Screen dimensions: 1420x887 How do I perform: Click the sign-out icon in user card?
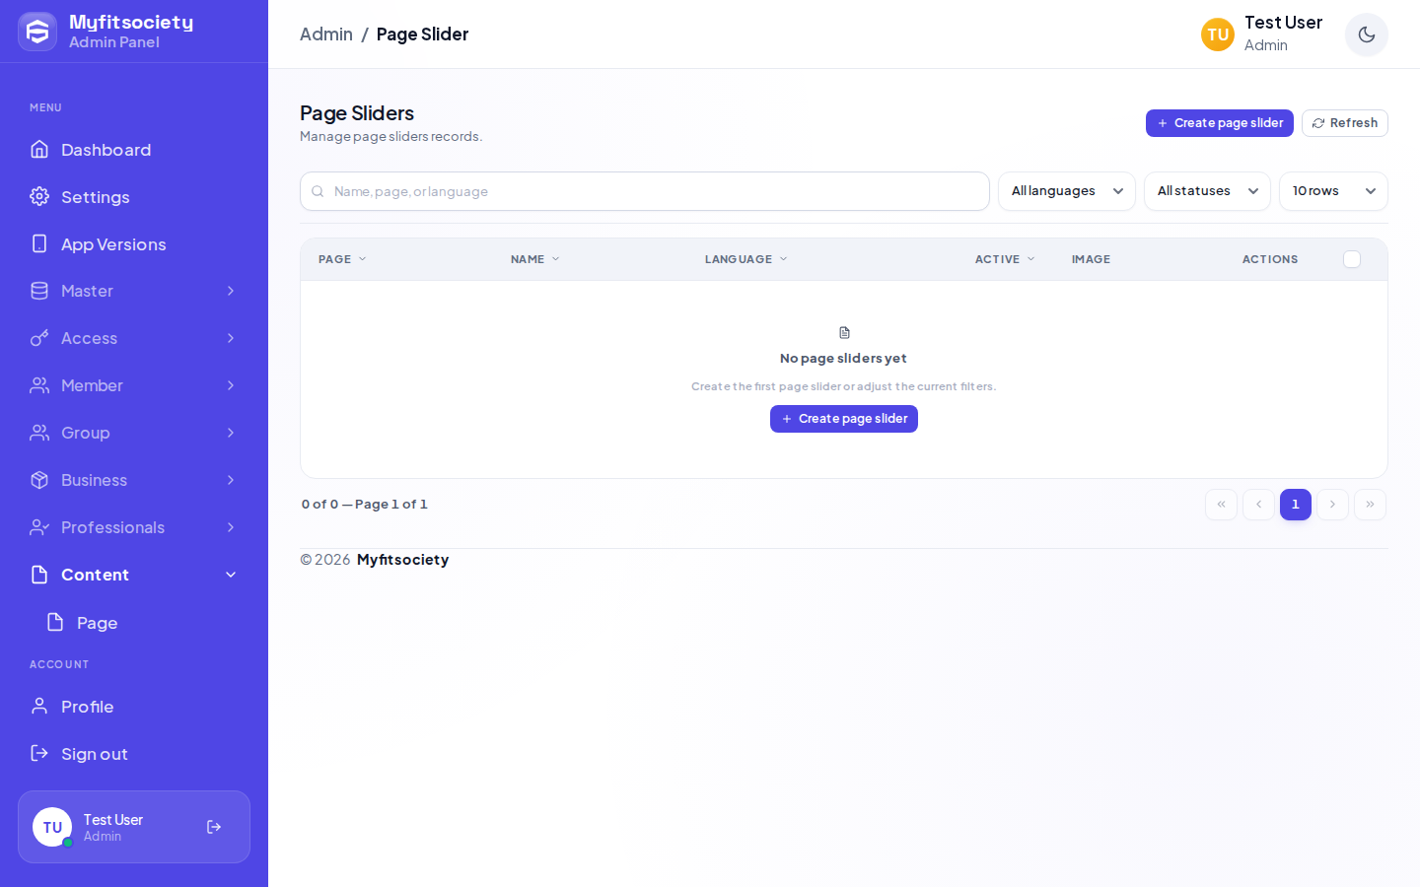pyautogui.click(x=214, y=827)
